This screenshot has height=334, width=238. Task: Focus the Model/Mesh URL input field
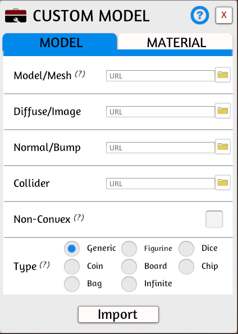(x=161, y=76)
